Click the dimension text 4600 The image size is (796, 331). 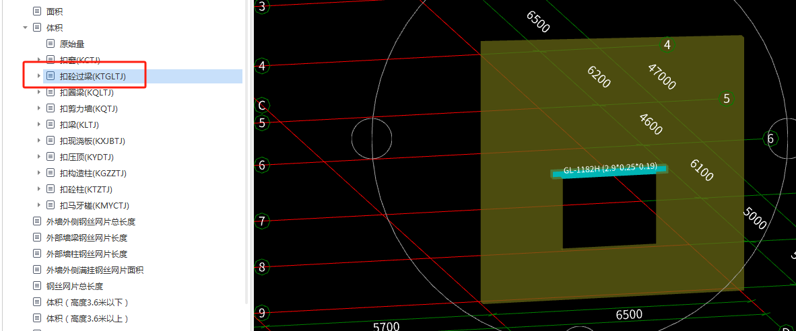[651, 124]
